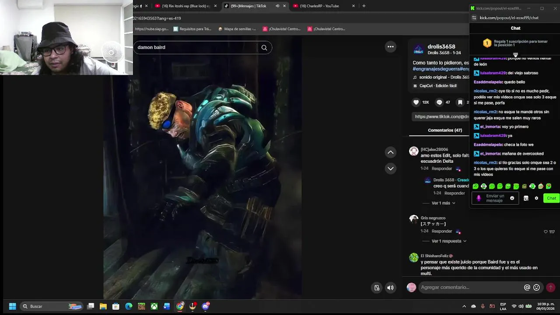Image resolution: width=560 pixels, height=315 pixels.
Task: Expand Ver 1 más replies
Action: [444, 203]
